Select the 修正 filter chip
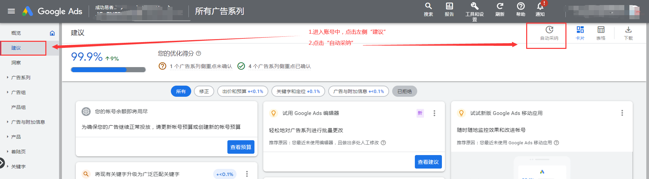 (x=204, y=91)
